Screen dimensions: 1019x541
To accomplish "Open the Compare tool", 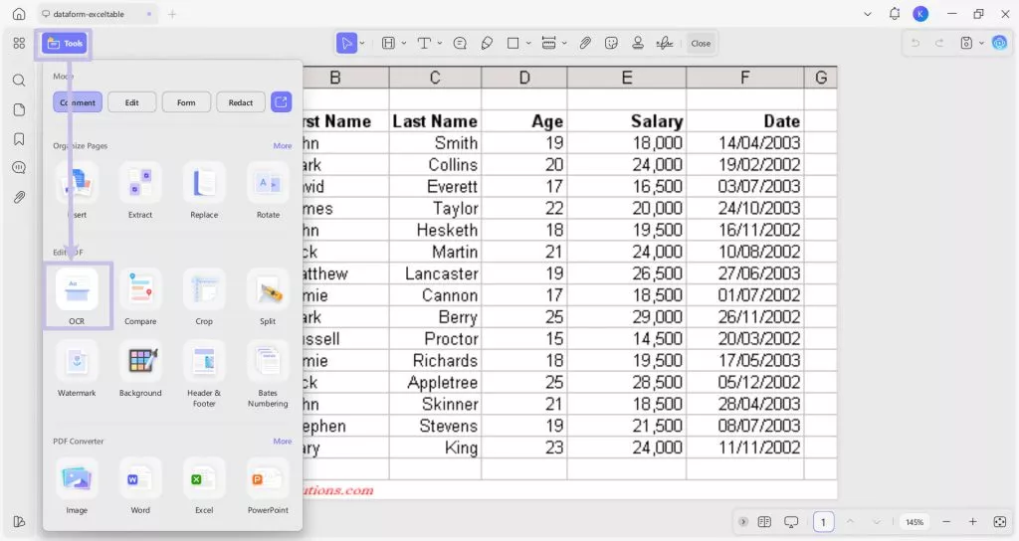I will [x=140, y=296].
